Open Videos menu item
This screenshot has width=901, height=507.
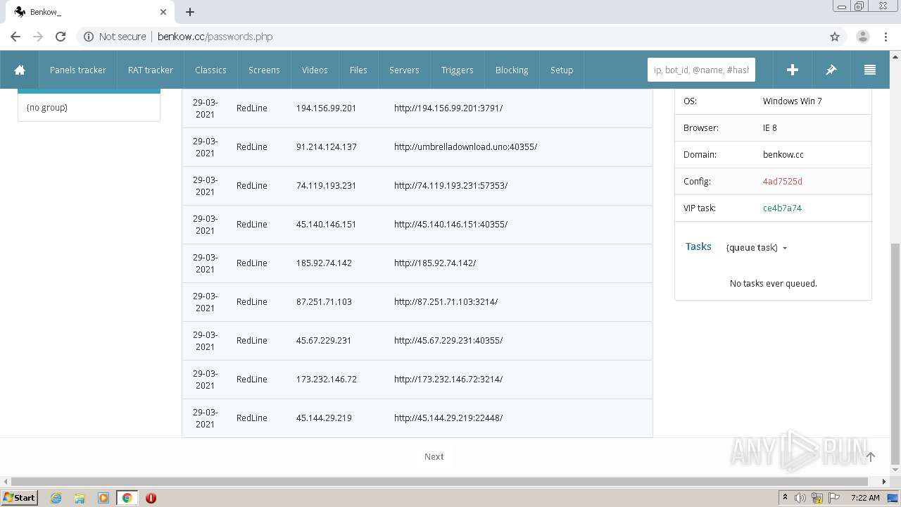pyautogui.click(x=315, y=70)
